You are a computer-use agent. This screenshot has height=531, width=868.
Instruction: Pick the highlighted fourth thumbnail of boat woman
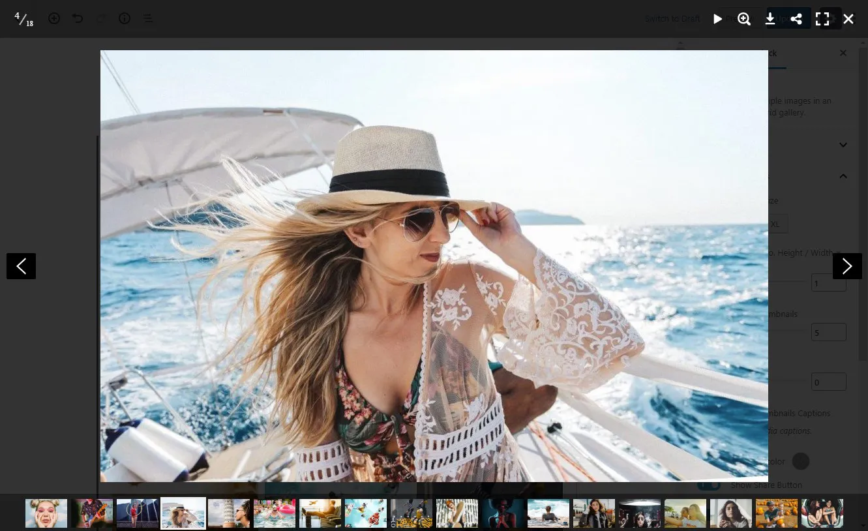183,513
